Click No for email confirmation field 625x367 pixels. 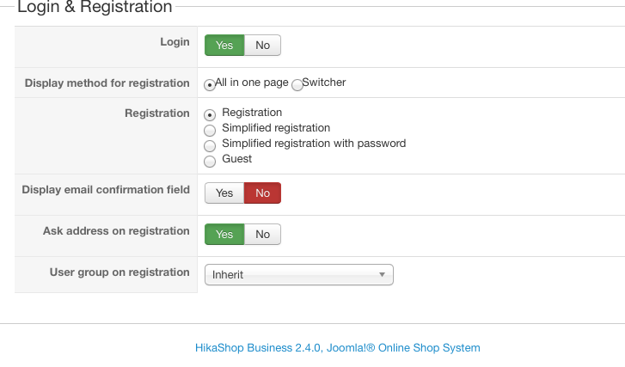click(x=262, y=193)
